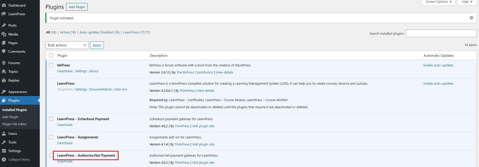Screen dimensions: 479x167
Task: Deactivate LearnPress 2checkout Payment
Action: (65, 125)
